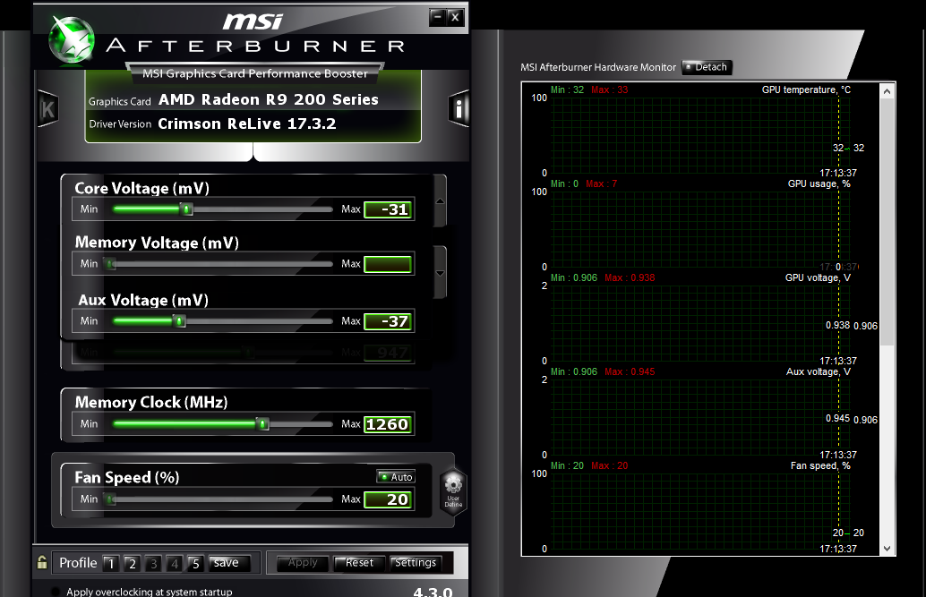Select profile slot 4

point(175,563)
